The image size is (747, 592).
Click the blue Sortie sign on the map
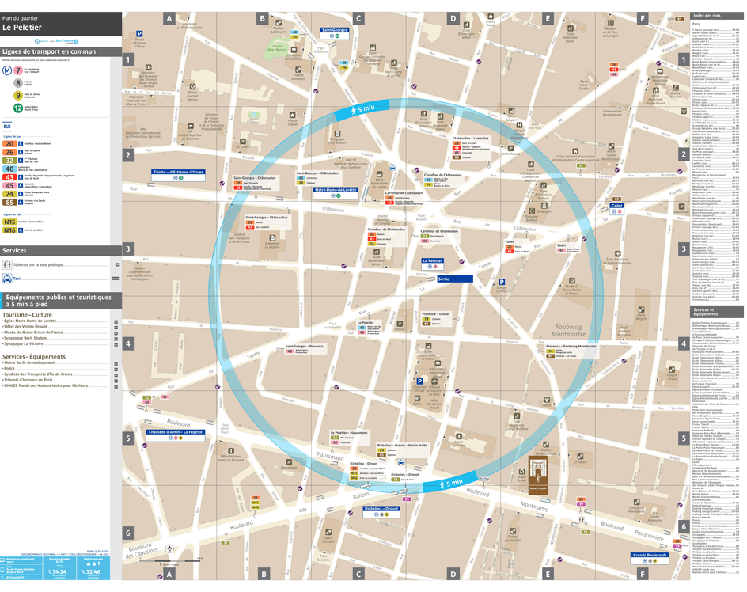pos(455,279)
